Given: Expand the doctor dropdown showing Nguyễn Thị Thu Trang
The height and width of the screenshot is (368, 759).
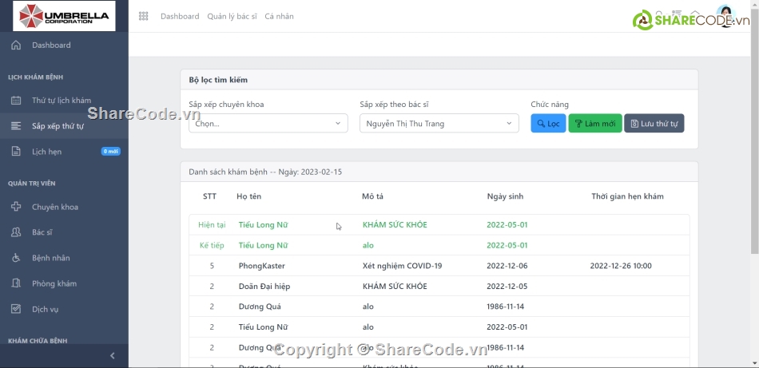Looking at the screenshot, I should 439,124.
